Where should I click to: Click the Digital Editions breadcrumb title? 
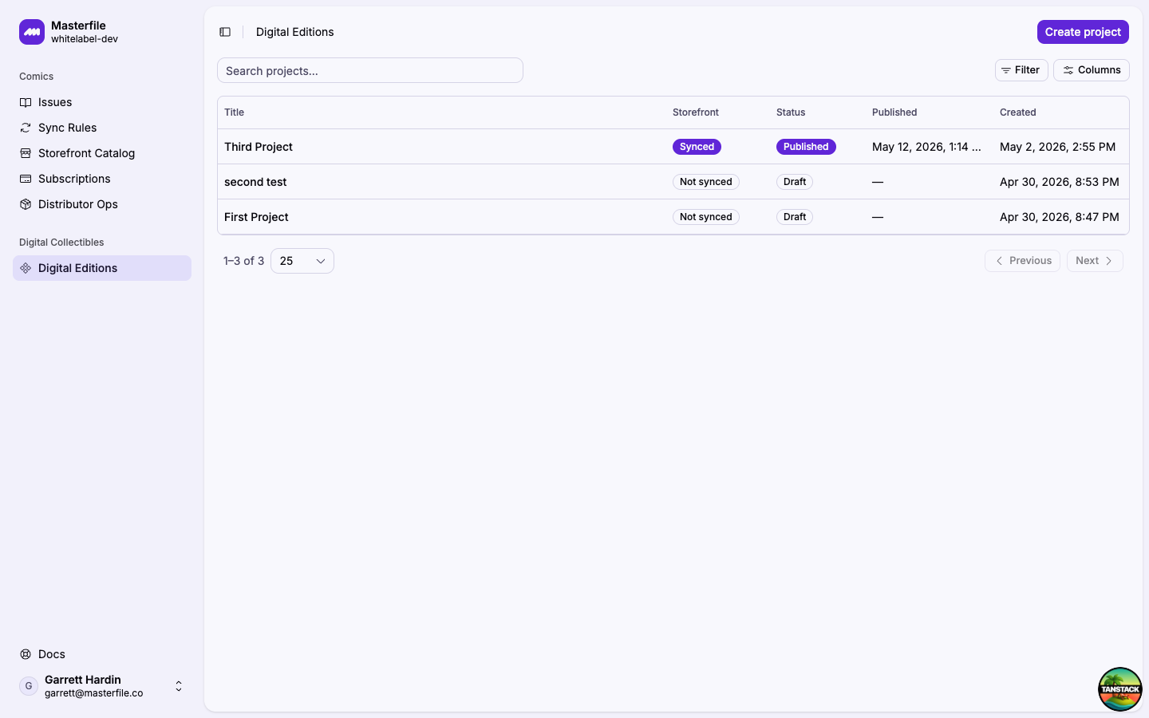tap(295, 32)
